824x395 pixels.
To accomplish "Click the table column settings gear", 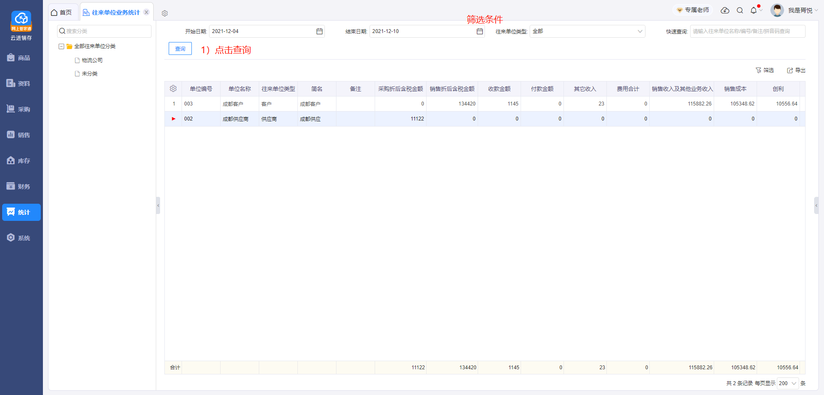I will 173,89.
